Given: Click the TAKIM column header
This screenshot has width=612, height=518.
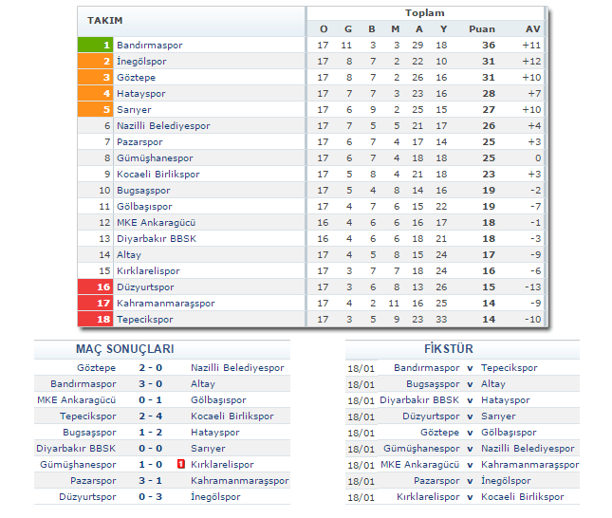Looking at the screenshot, I should pos(104,21).
